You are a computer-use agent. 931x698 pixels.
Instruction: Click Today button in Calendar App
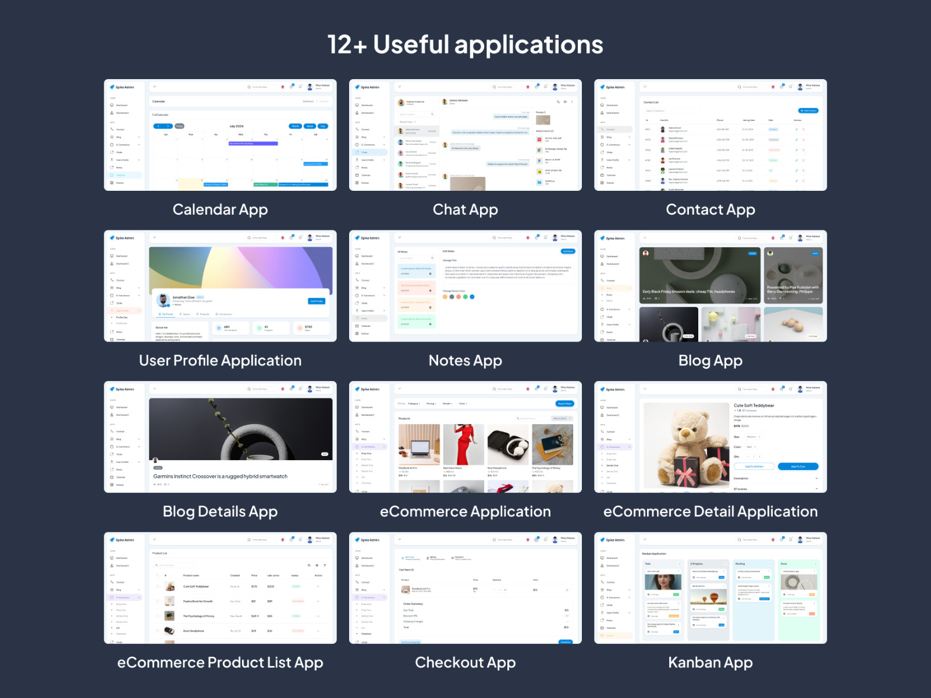click(179, 126)
